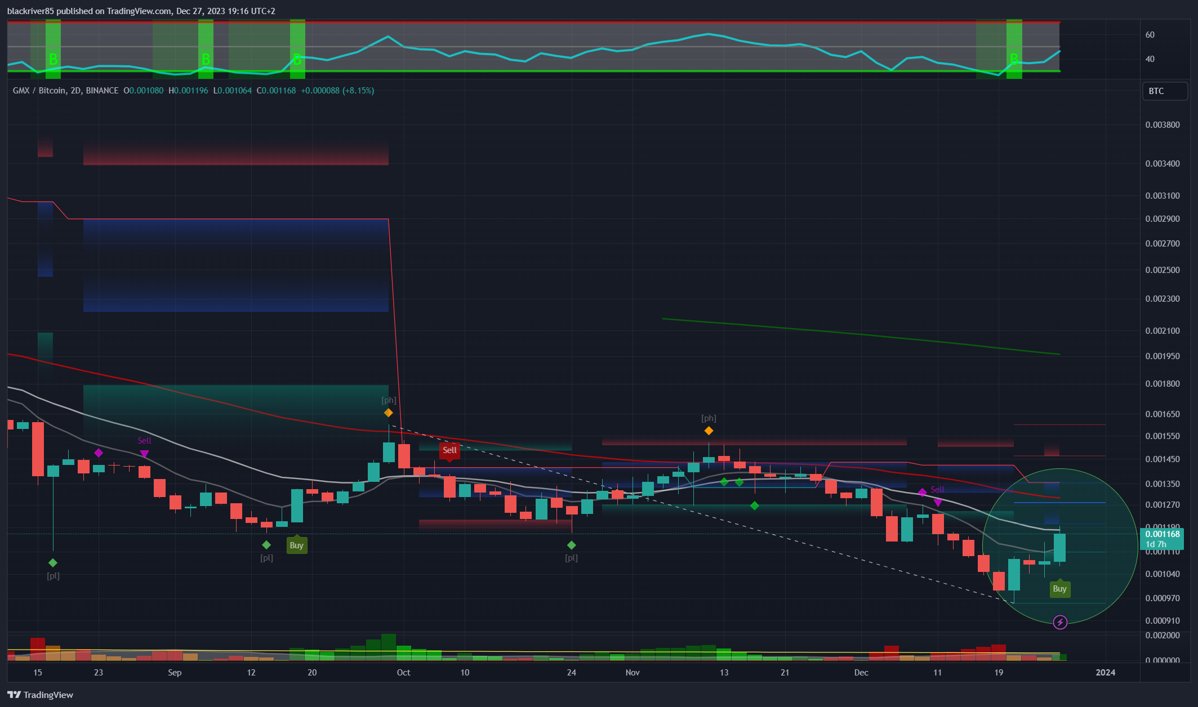
Task: Click the orange pivot-high diamond near Nov 13
Action: (x=709, y=431)
